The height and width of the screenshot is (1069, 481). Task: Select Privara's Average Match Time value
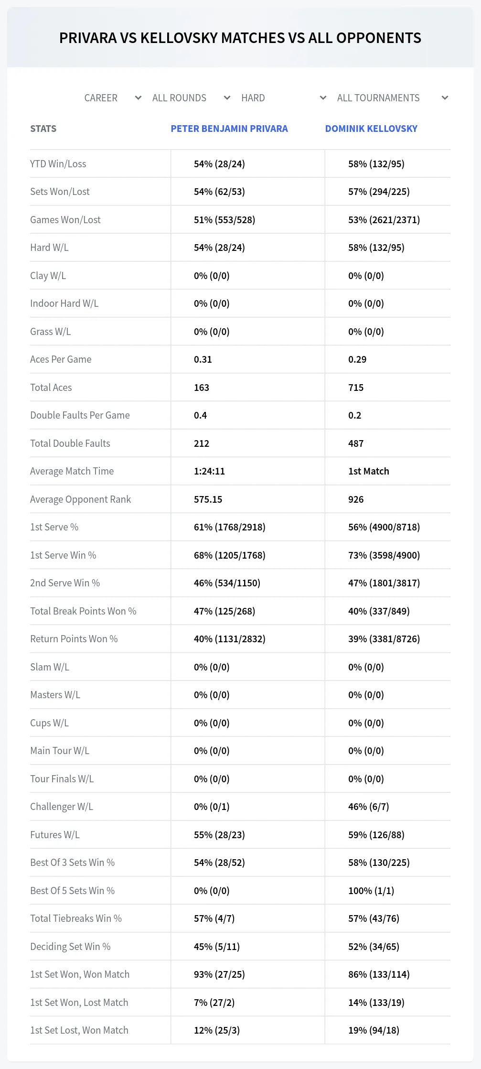click(209, 471)
